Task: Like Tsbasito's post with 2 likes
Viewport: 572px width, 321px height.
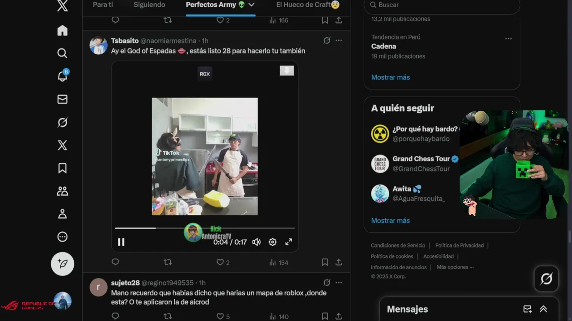Action: [223, 263]
